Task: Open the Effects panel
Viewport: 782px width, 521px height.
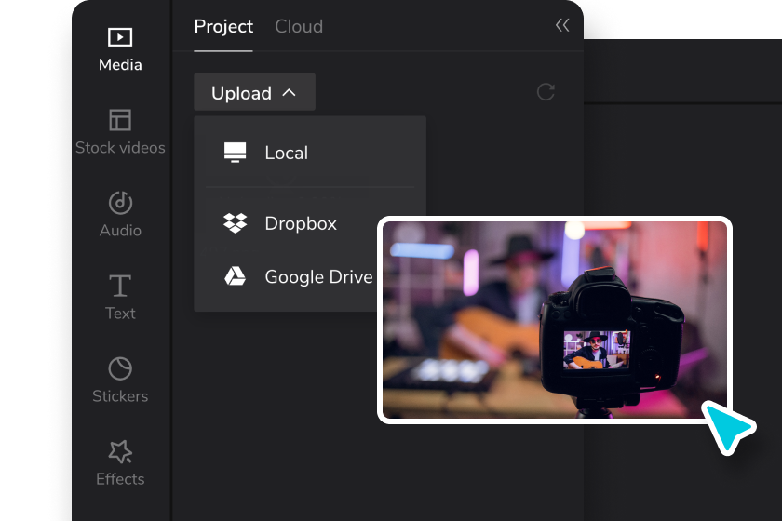Action: coord(120,462)
